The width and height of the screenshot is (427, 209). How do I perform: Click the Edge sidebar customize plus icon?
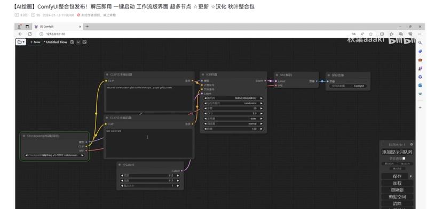[420, 108]
